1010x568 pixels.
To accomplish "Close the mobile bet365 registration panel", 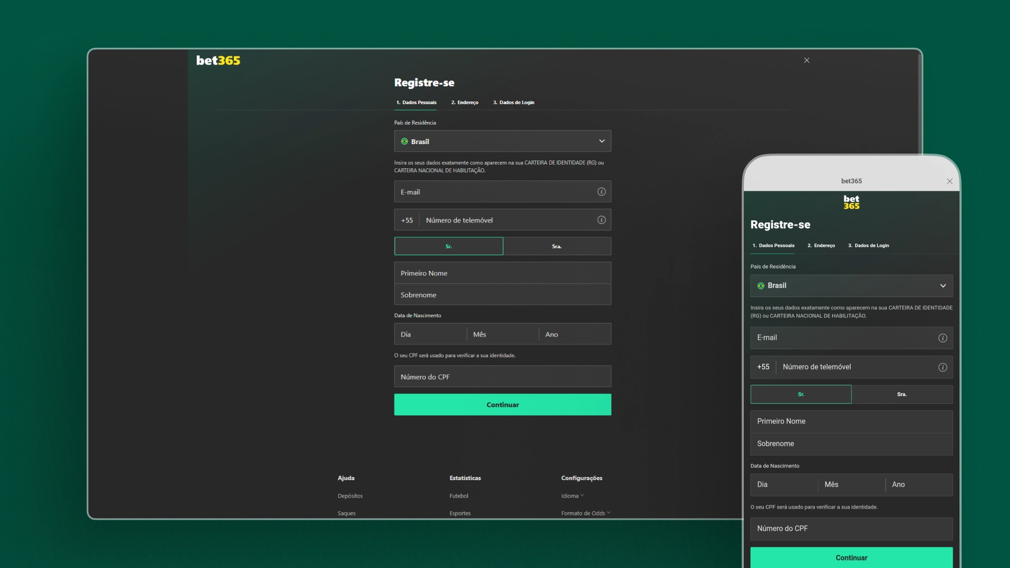I will (950, 181).
